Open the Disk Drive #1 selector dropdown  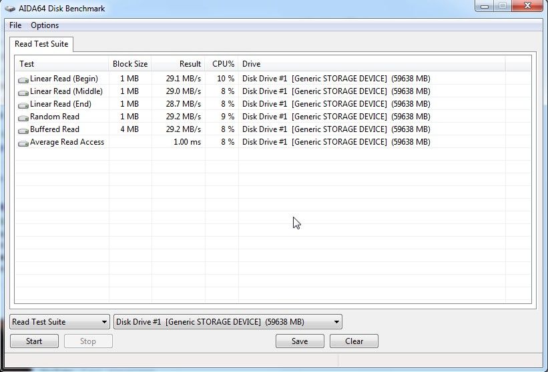[x=228, y=322]
